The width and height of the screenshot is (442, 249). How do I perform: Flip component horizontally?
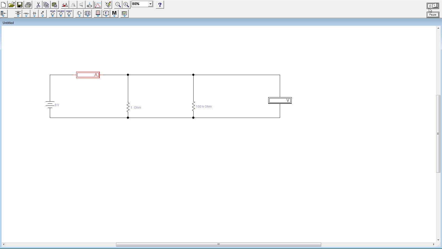coord(73,5)
